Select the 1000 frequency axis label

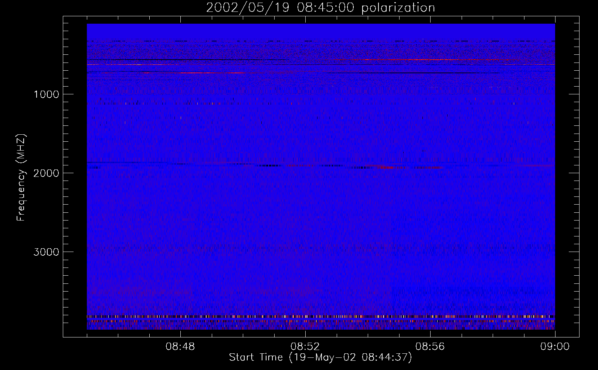click(x=46, y=94)
